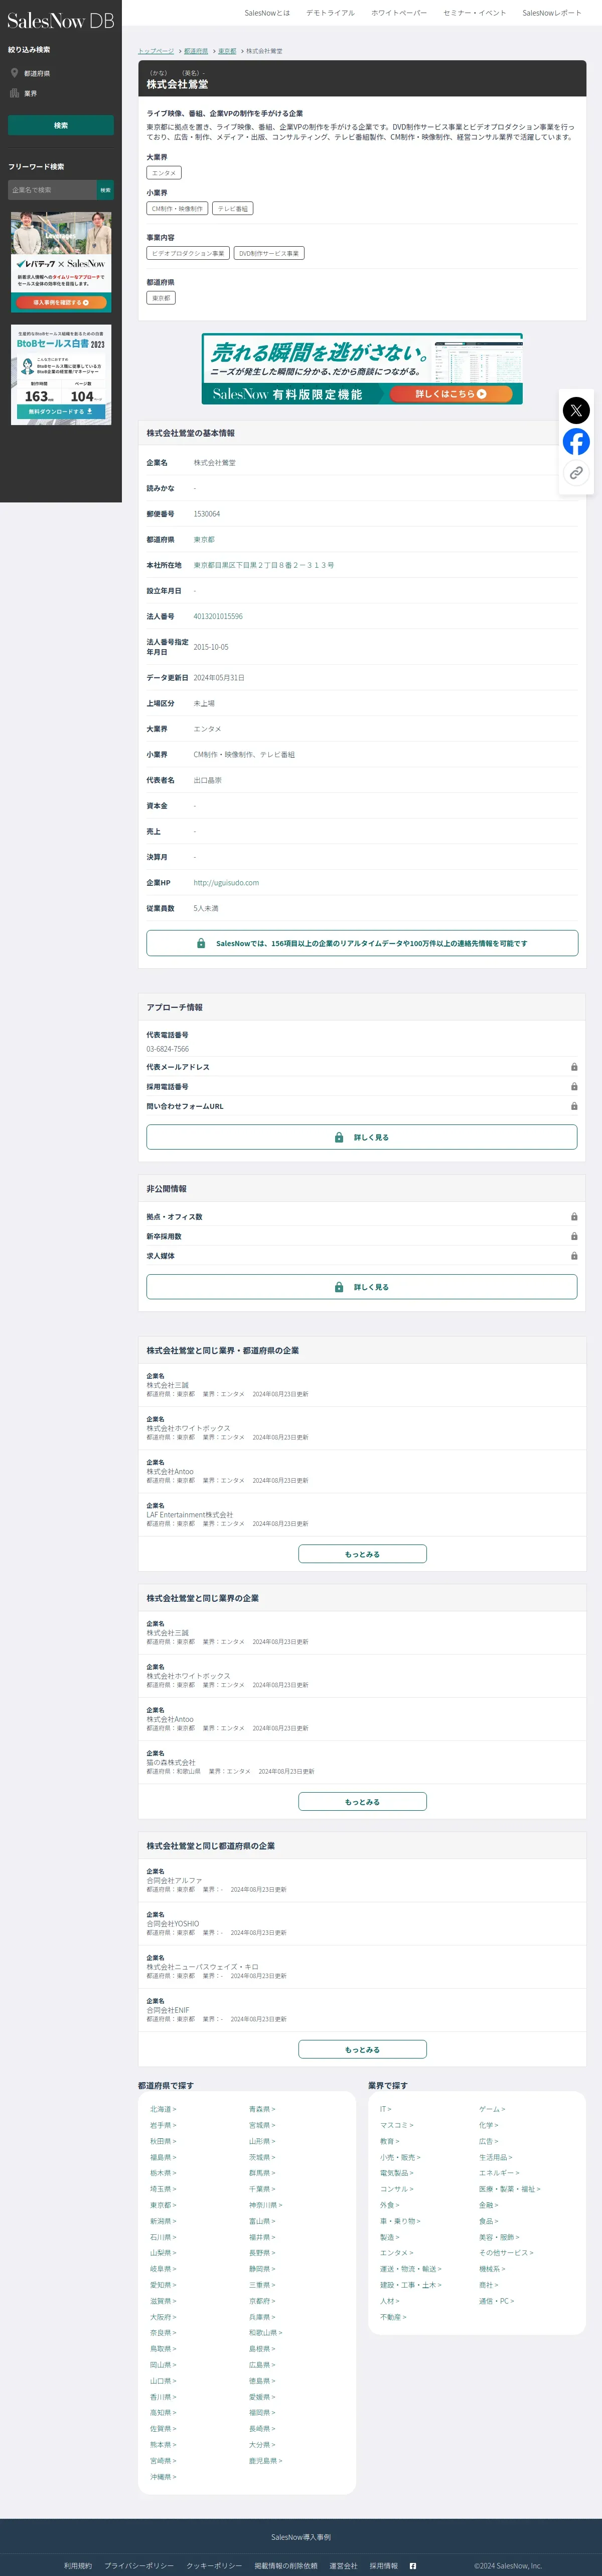Select 北海道 in prefecture list
602x2576 pixels.
pyautogui.click(x=163, y=2110)
